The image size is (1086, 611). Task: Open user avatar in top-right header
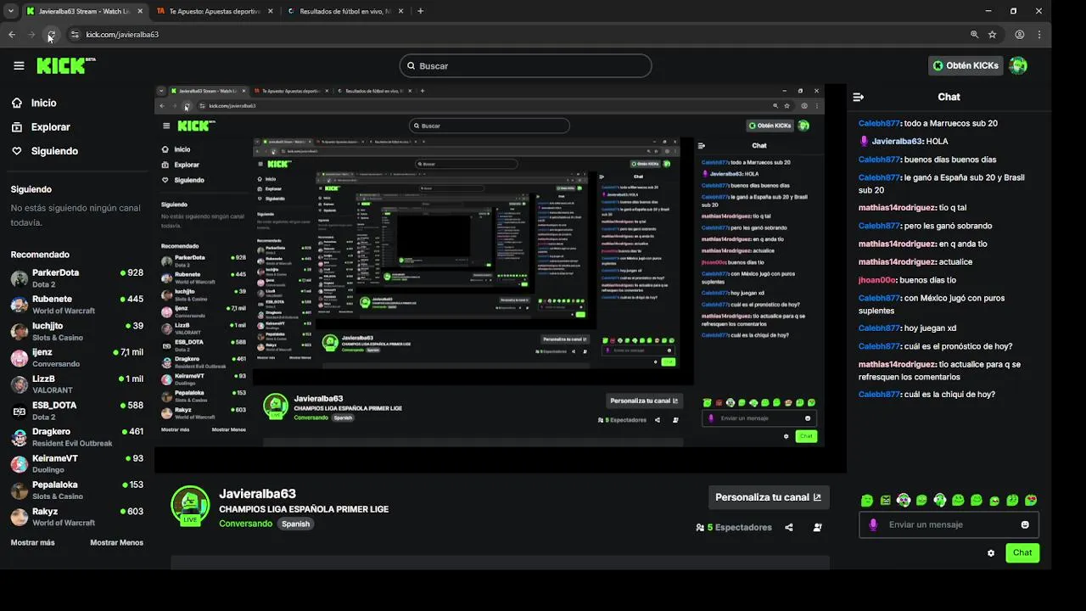(1018, 65)
